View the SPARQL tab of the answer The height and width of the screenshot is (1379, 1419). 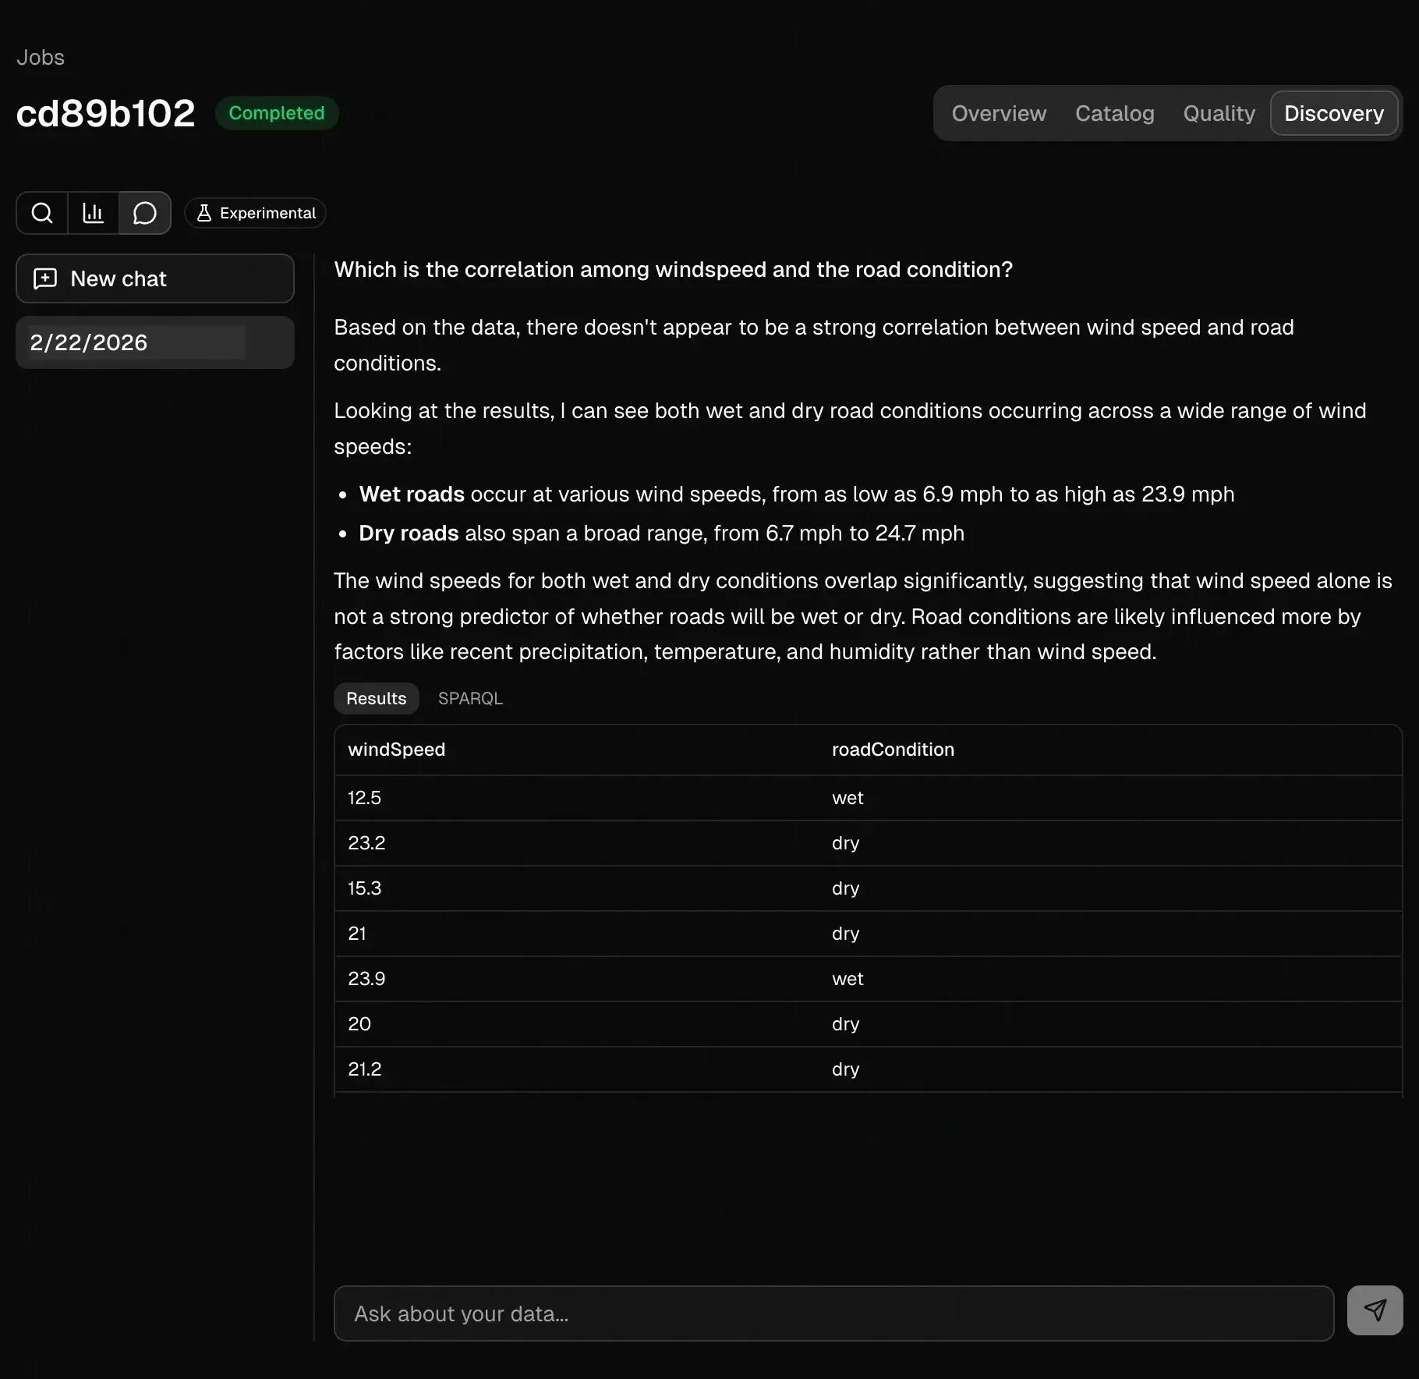[469, 698]
